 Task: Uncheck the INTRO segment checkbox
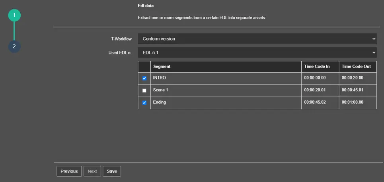(x=144, y=79)
